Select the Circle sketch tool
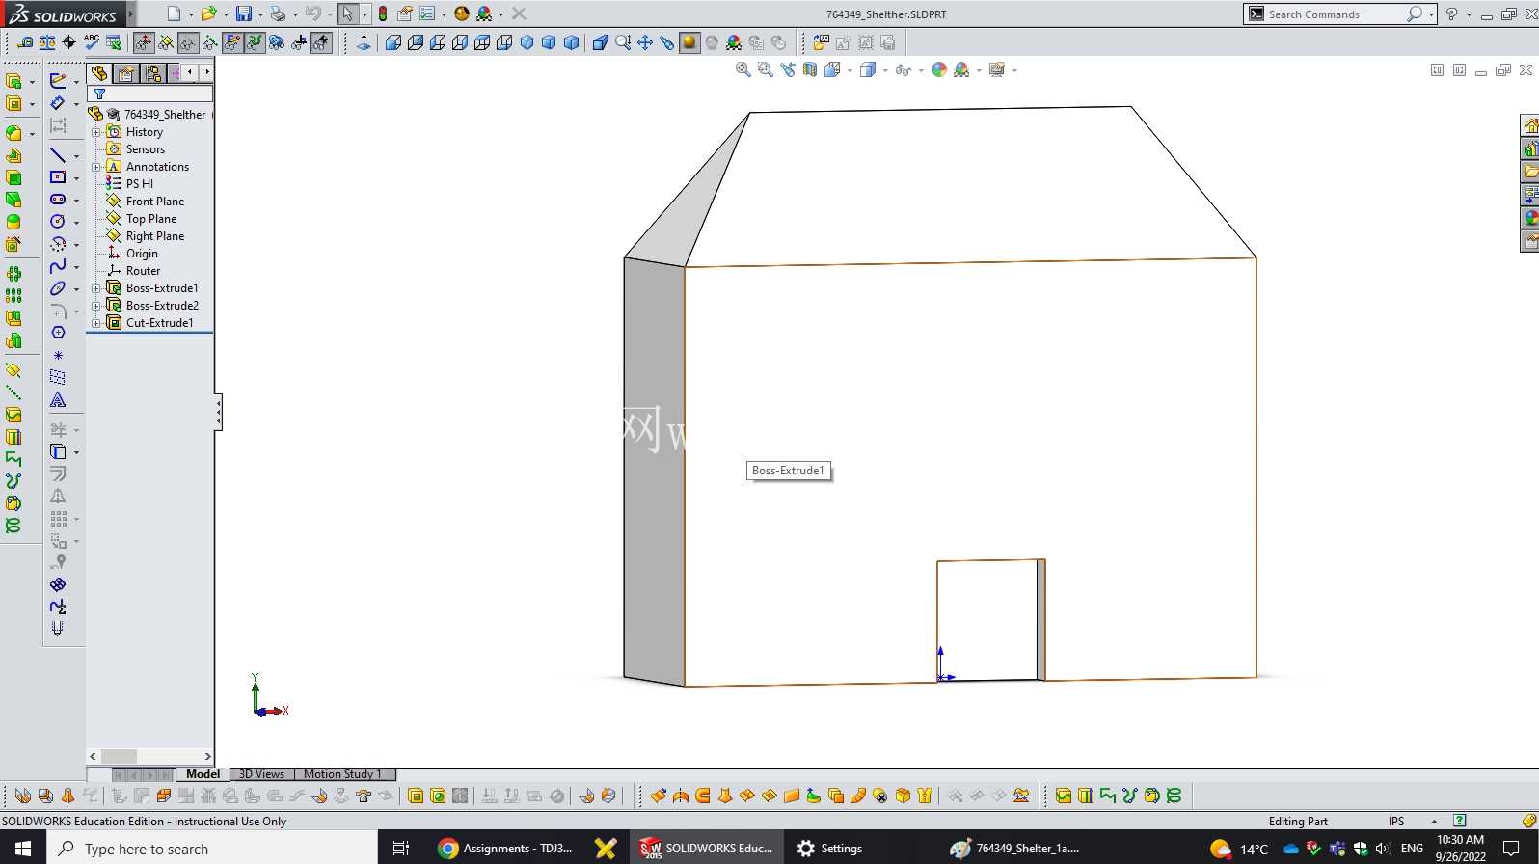 58,222
